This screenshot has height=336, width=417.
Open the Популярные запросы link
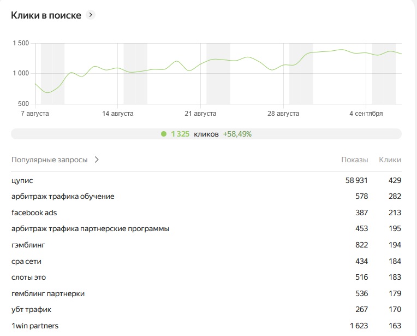pyautogui.click(x=50, y=160)
